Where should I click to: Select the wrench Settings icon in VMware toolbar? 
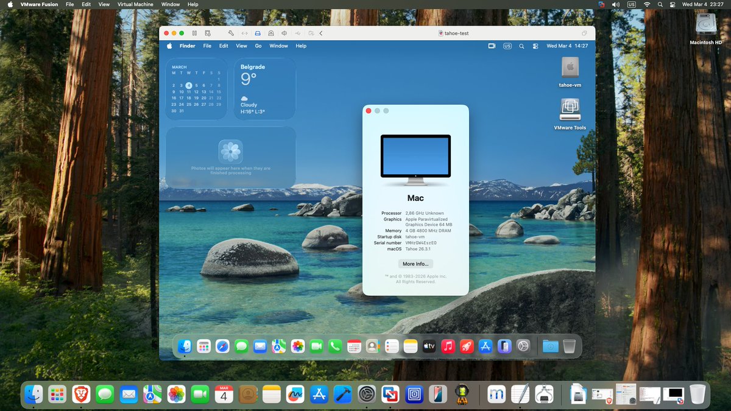click(231, 33)
